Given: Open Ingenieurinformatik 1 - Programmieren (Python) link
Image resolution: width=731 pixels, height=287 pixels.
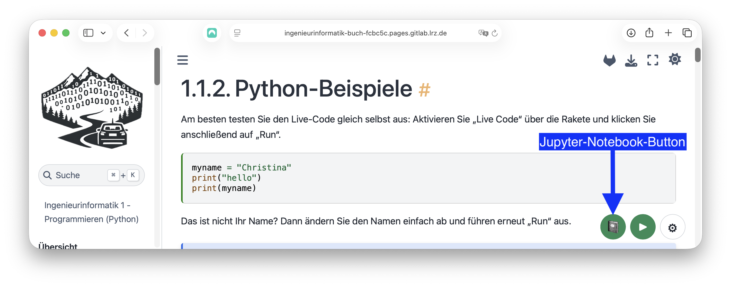Looking at the screenshot, I should click(91, 212).
